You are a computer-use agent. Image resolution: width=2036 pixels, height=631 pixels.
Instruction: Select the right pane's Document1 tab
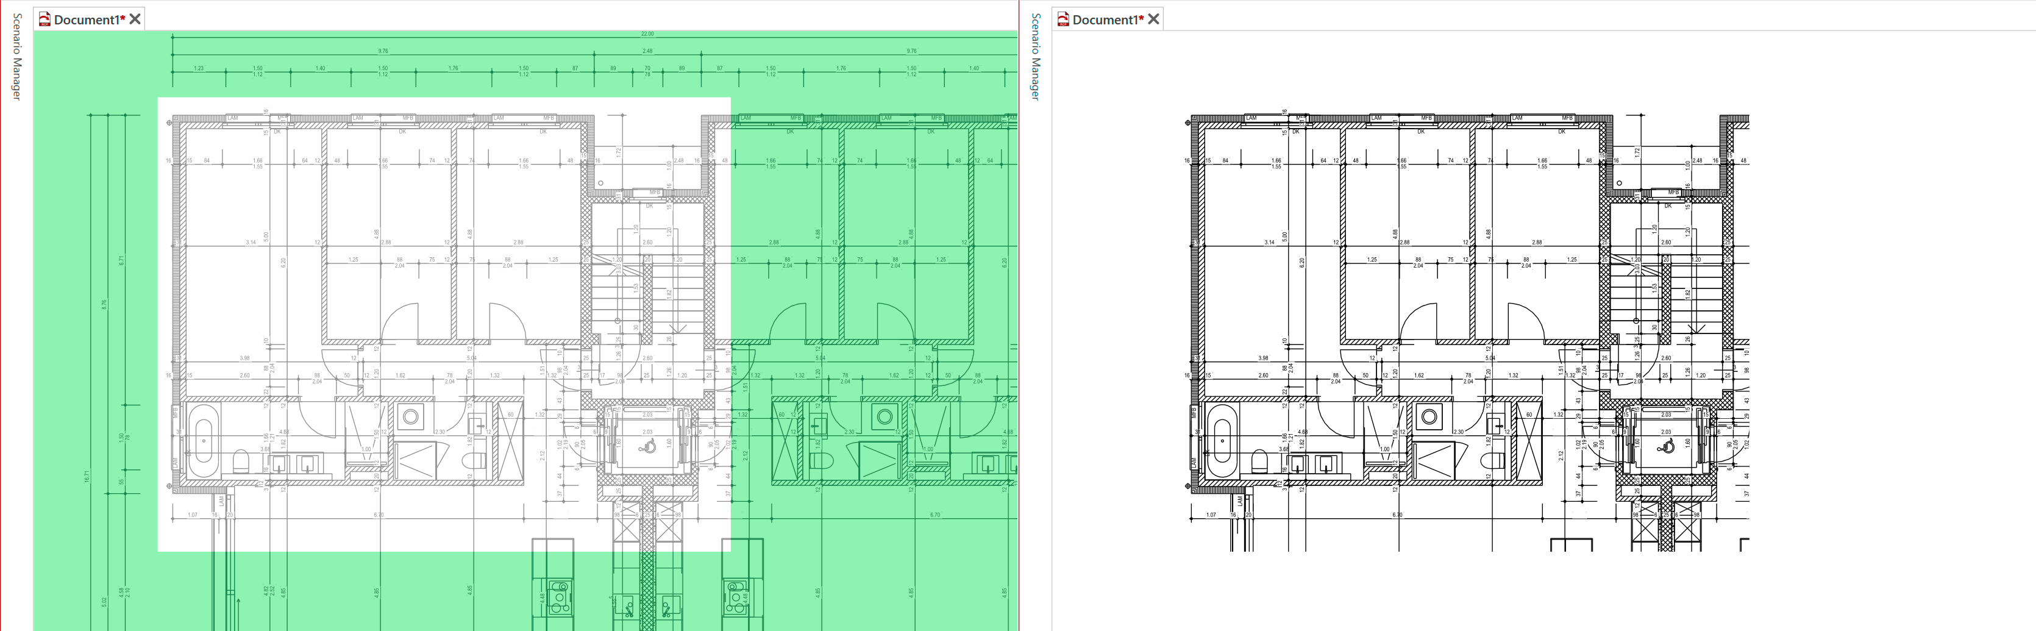(1108, 20)
